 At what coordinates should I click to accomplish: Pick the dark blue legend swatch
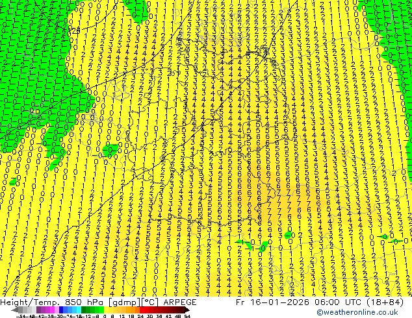(61, 310)
